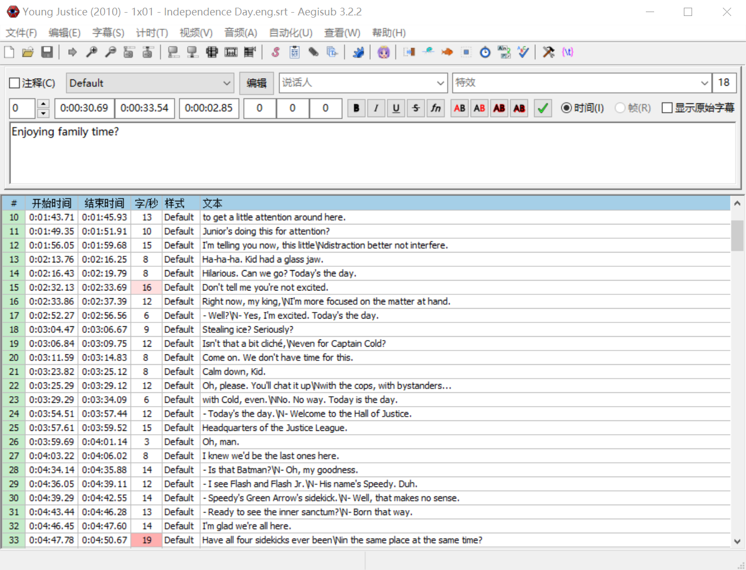746x570 pixels.
Task: Open the 计时(T) menu
Action: [152, 33]
